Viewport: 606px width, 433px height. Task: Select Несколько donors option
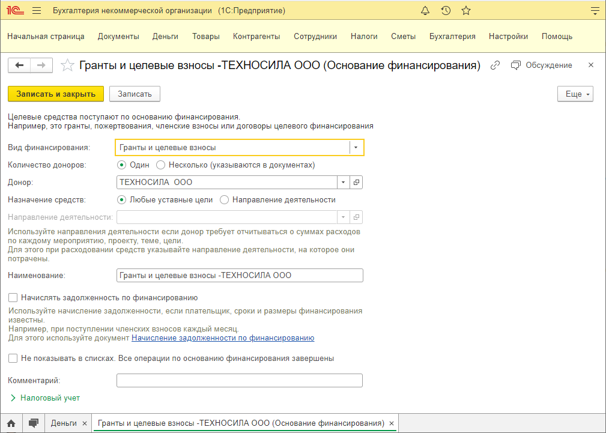click(x=235, y=165)
